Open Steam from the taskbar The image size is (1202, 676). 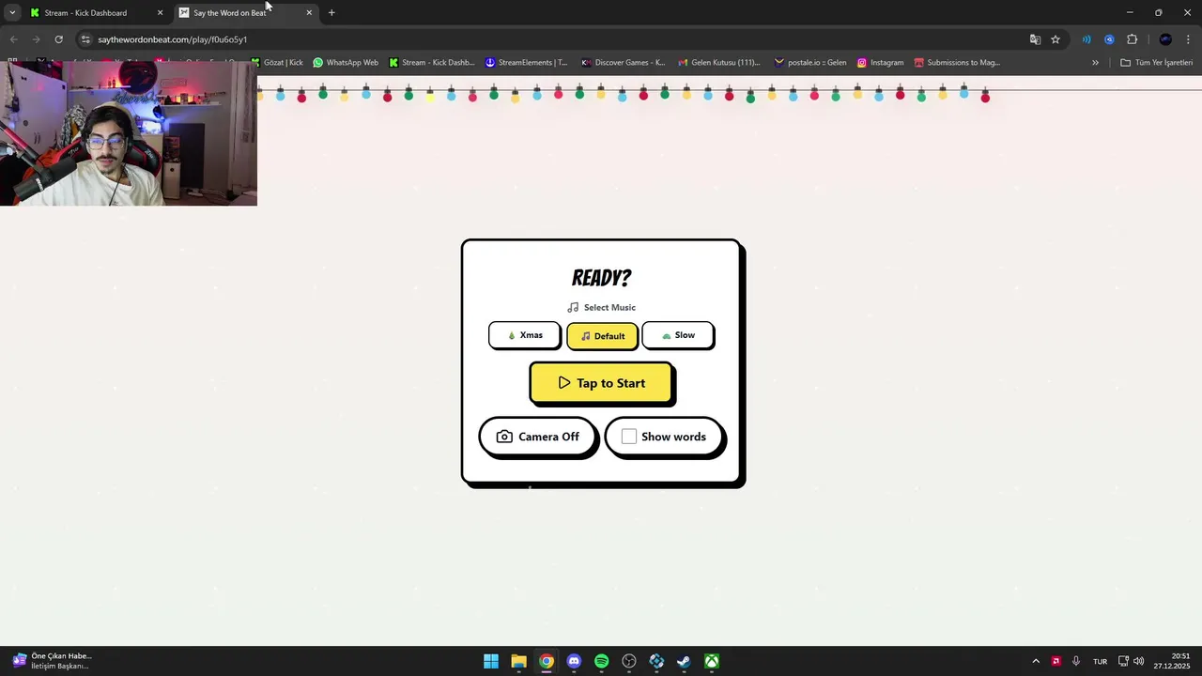pos(685,661)
